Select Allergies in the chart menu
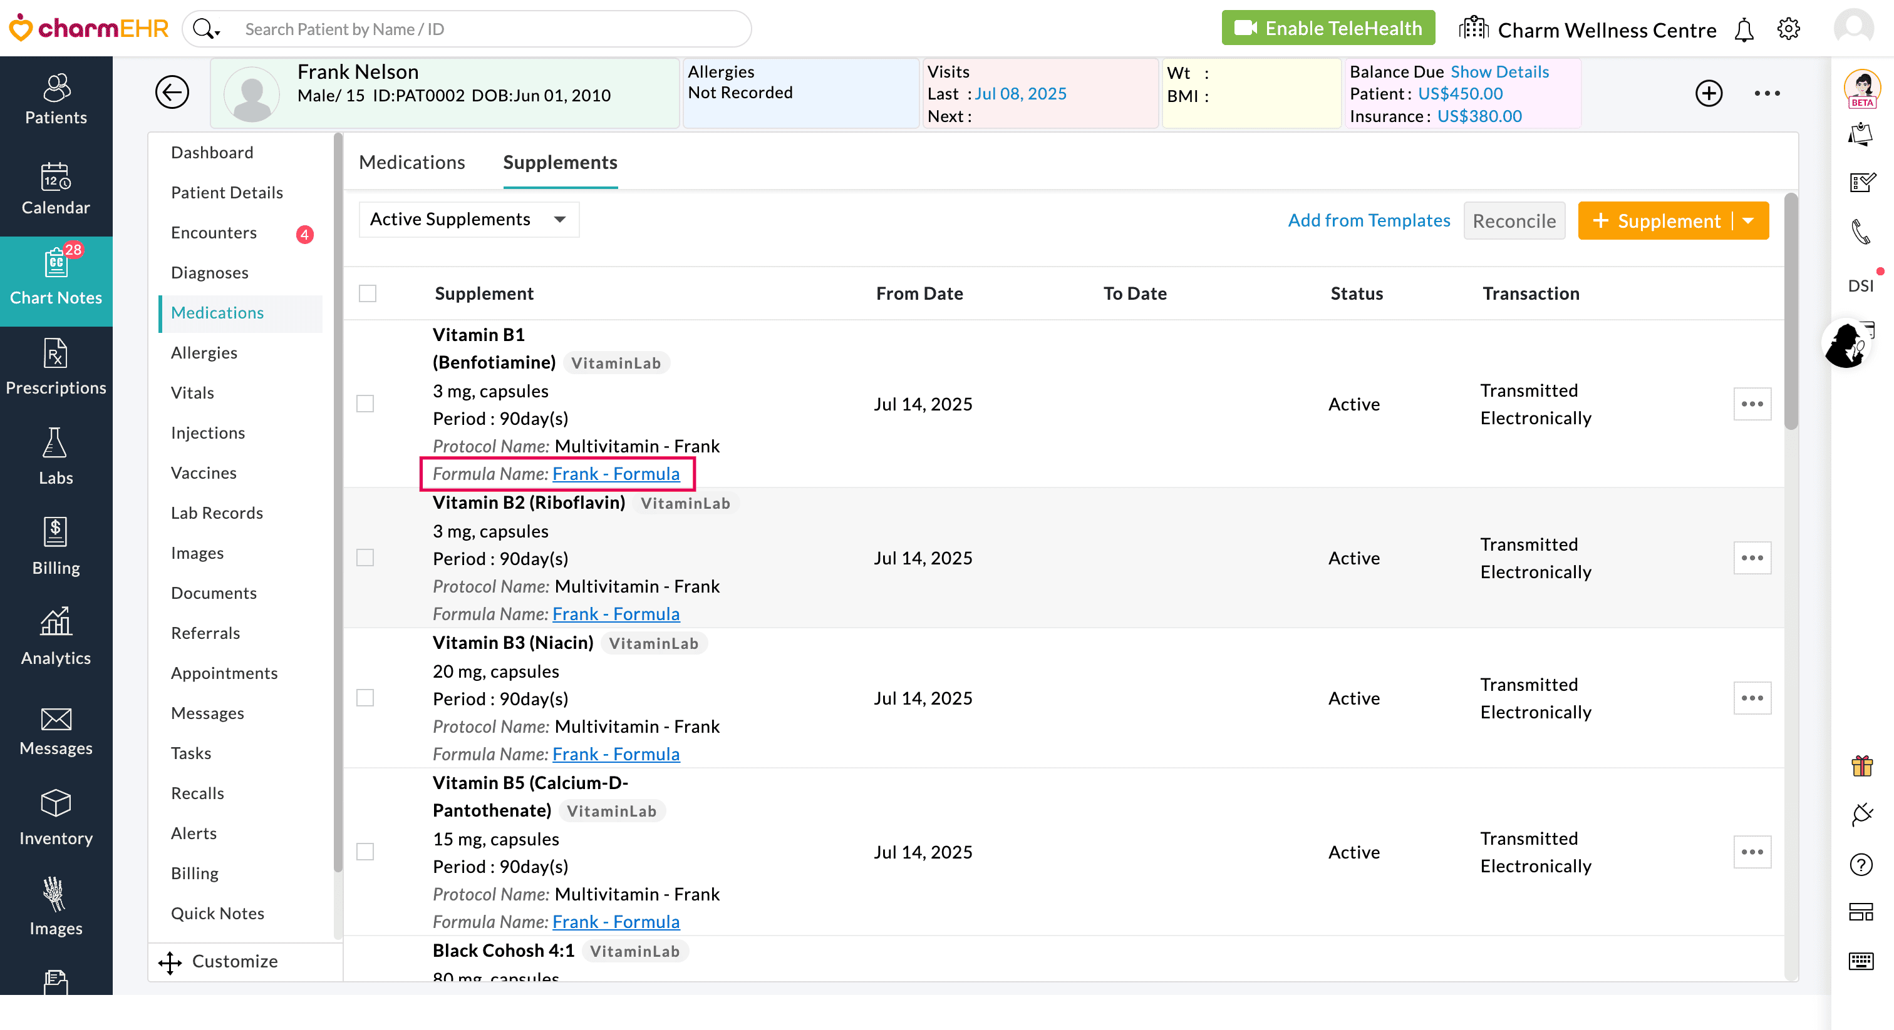Image resolution: width=1894 pixels, height=1030 pixels. tap(204, 353)
